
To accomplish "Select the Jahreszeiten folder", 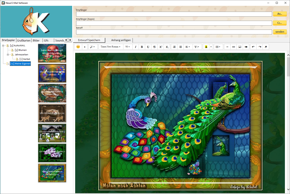I will click(x=22, y=54).
